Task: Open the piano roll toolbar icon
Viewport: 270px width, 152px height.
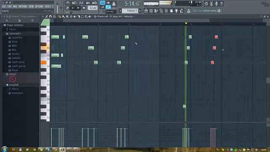Action: point(156,11)
